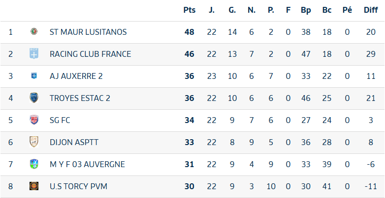This screenshot has width=385, height=198.
Task: Click the Racing Club France crest icon
Action: (x=34, y=54)
